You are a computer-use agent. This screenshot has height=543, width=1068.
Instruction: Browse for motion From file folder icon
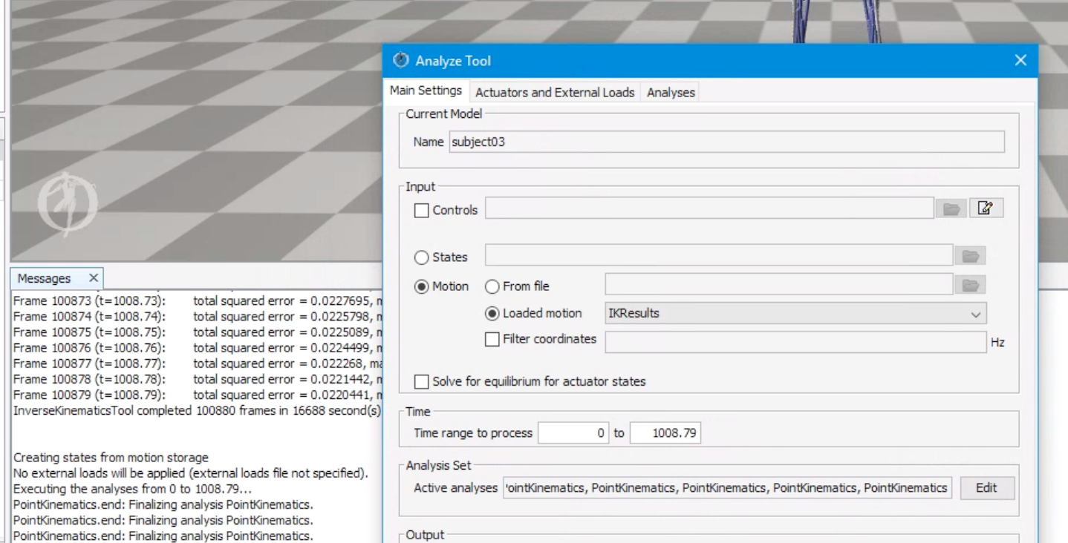[x=972, y=285]
